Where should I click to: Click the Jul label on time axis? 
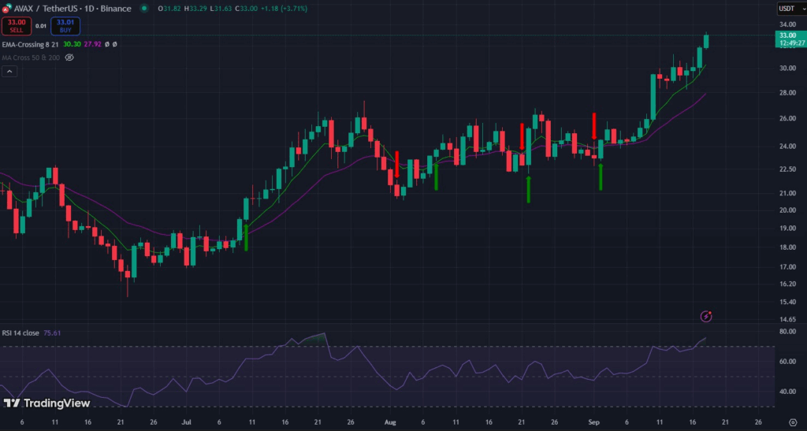pyautogui.click(x=186, y=422)
